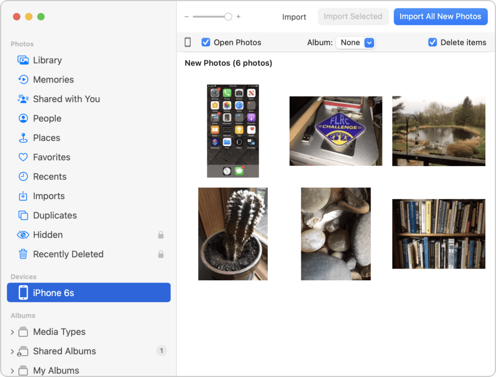Click the Recently Deleted trash icon
496x377 pixels.
[x=23, y=254]
